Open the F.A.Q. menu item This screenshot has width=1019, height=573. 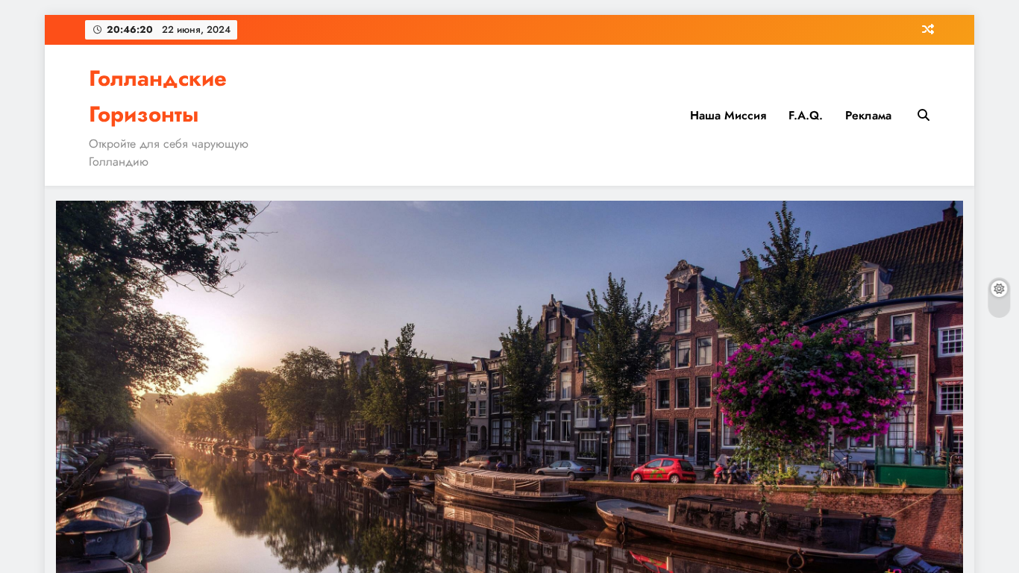coord(806,116)
